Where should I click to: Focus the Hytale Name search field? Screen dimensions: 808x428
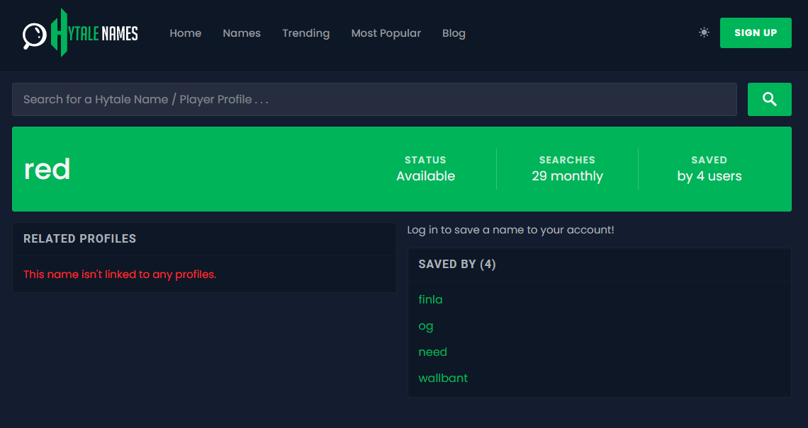click(x=375, y=99)
